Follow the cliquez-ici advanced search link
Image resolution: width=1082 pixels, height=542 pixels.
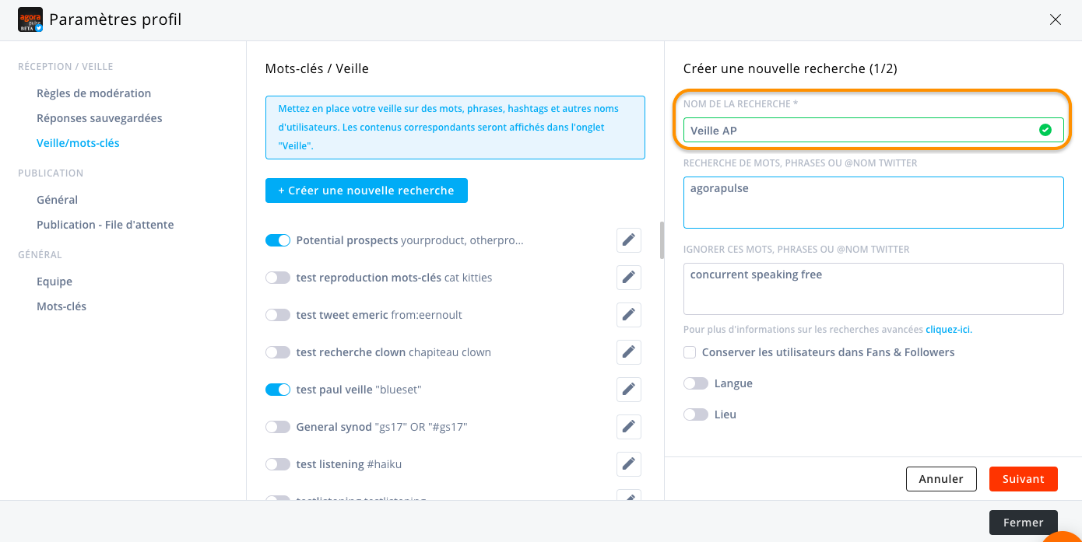948,330
